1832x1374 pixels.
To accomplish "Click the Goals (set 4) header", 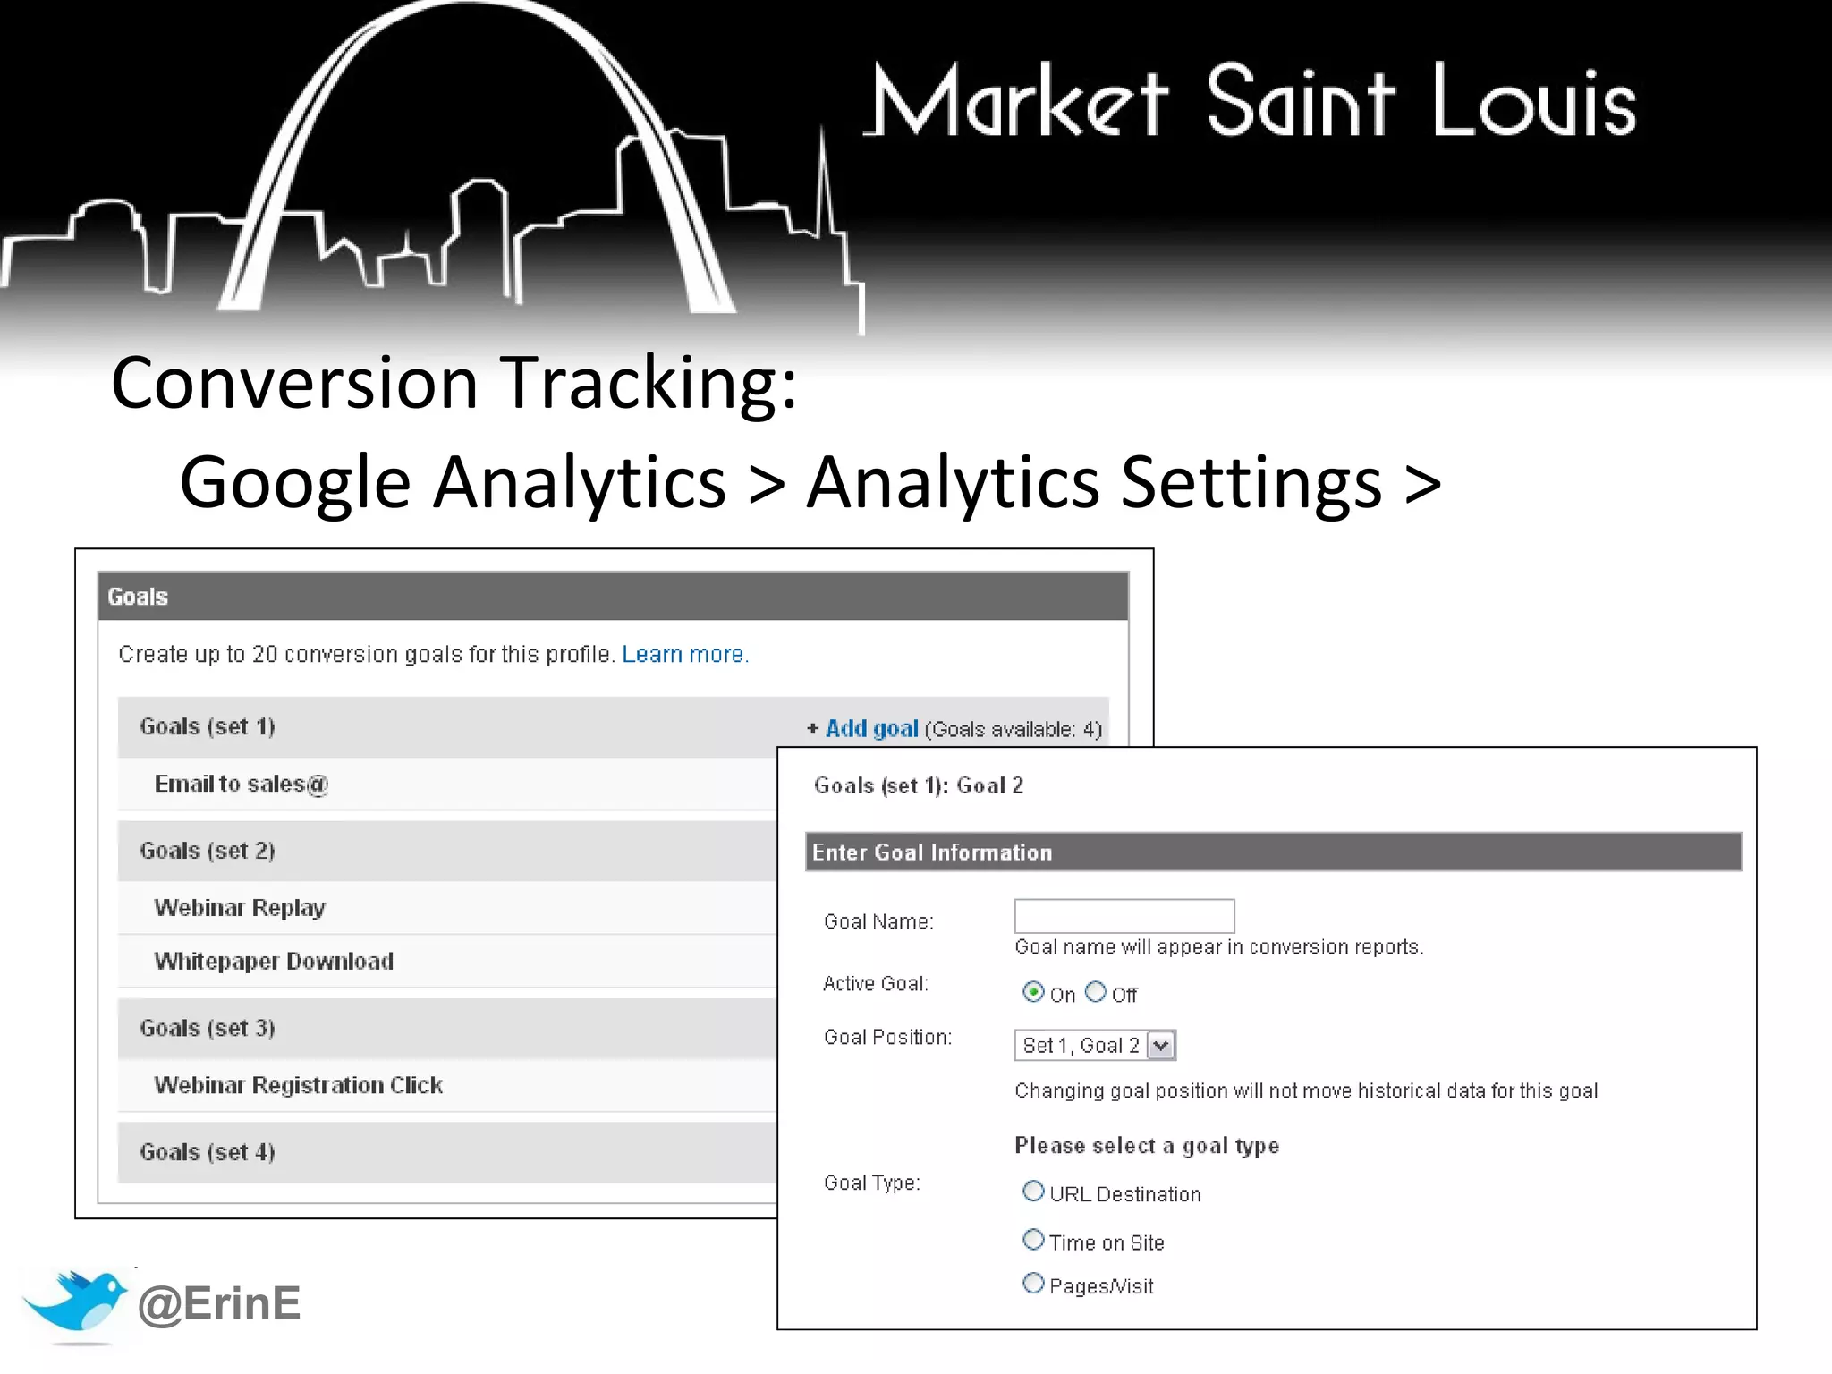I will tap(208, 1151).
